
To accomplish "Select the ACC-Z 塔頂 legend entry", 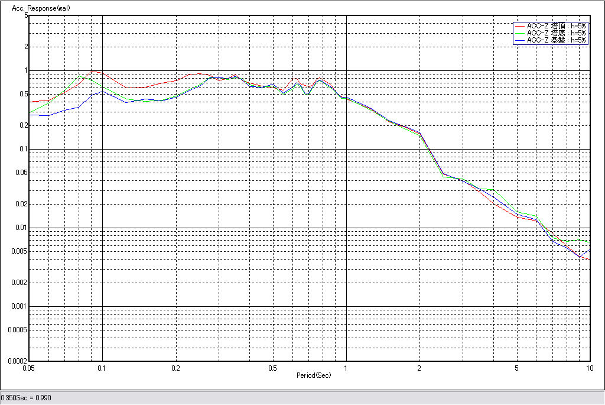I will coord(556,26).
